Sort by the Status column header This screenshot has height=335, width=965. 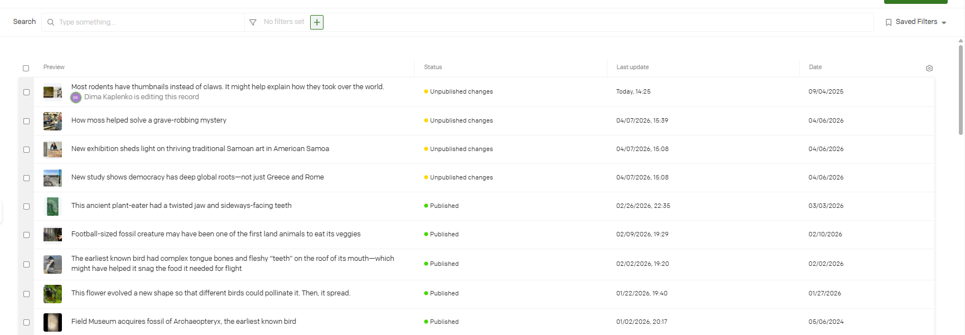tap(433, 67)
